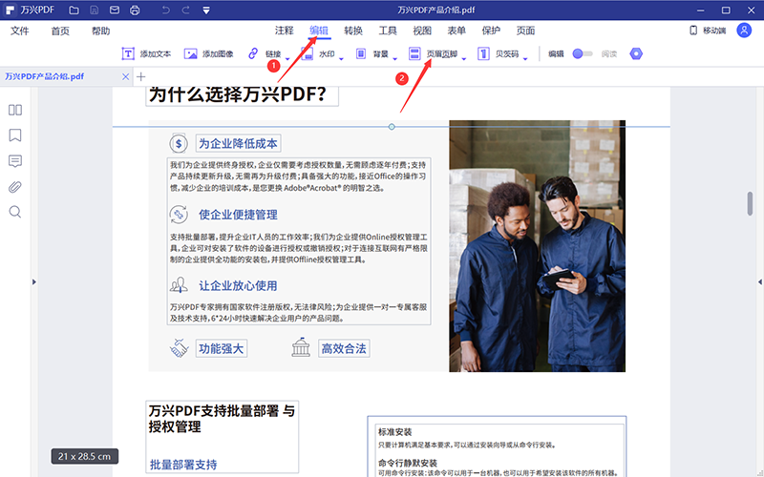764x477 pixels.
Task: Click the open folder icon in title bar
Action: click(74, 10)
